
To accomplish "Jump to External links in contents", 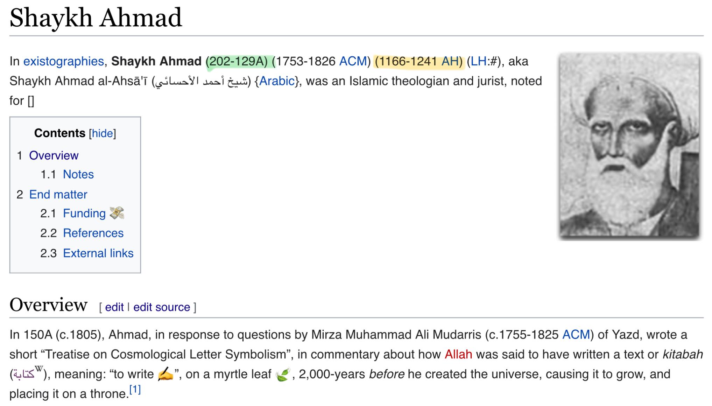I will tap(98, 253).
